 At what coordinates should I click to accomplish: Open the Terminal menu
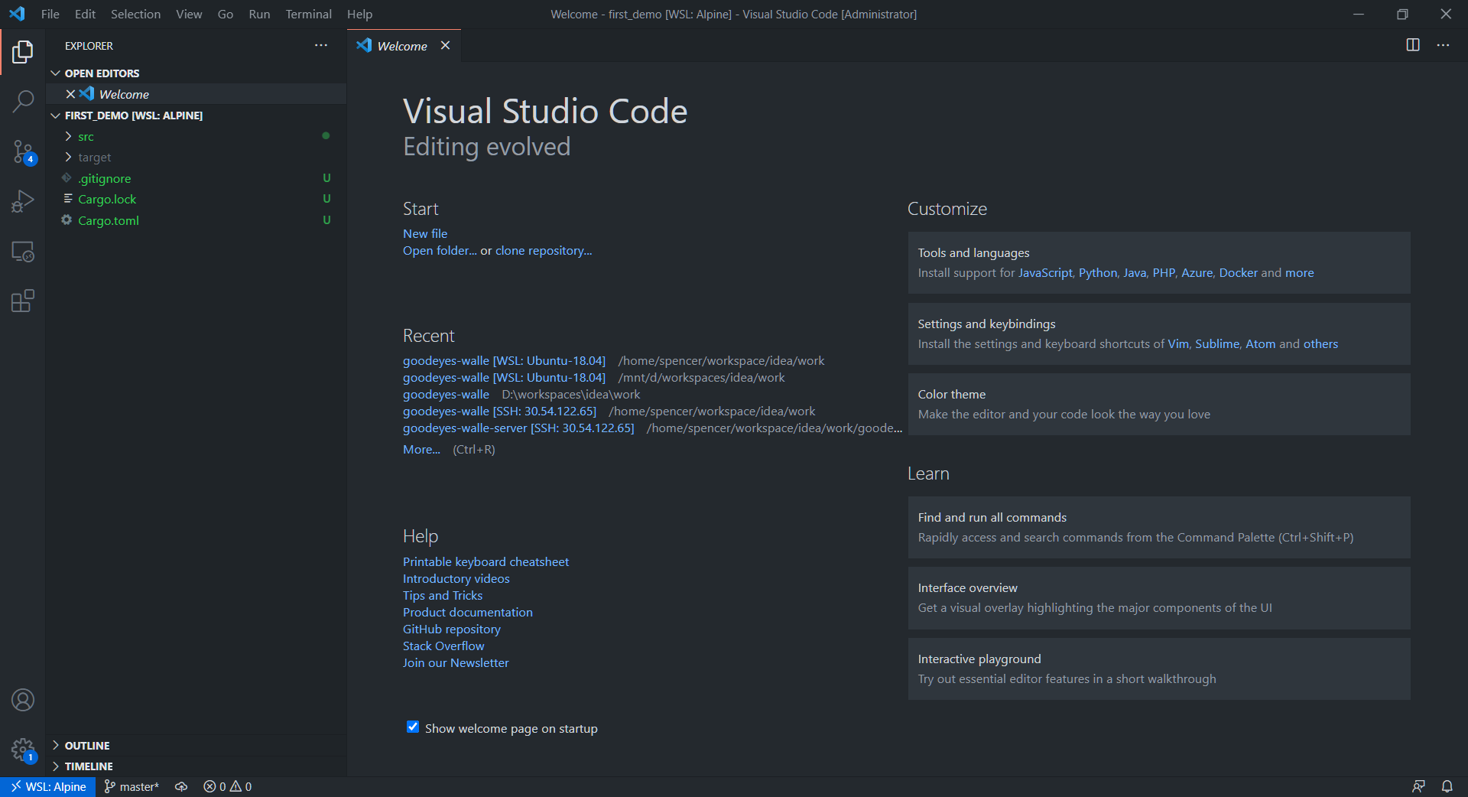[308, 14]
